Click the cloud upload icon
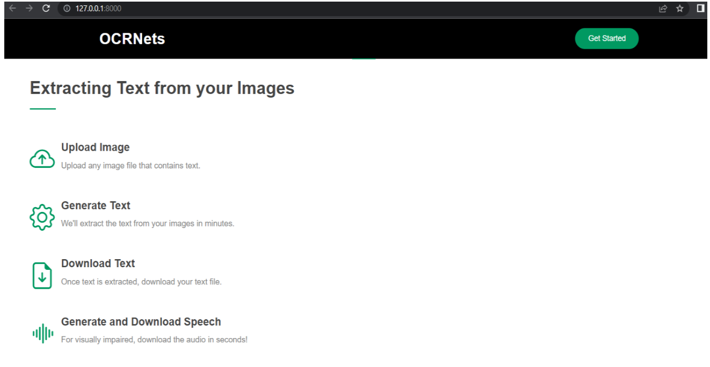Screen dimensions: 710x367 [42, 159]
